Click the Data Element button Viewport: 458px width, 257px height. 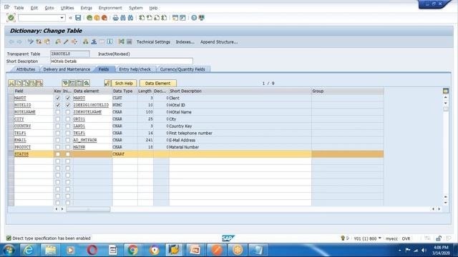point(157,84)
